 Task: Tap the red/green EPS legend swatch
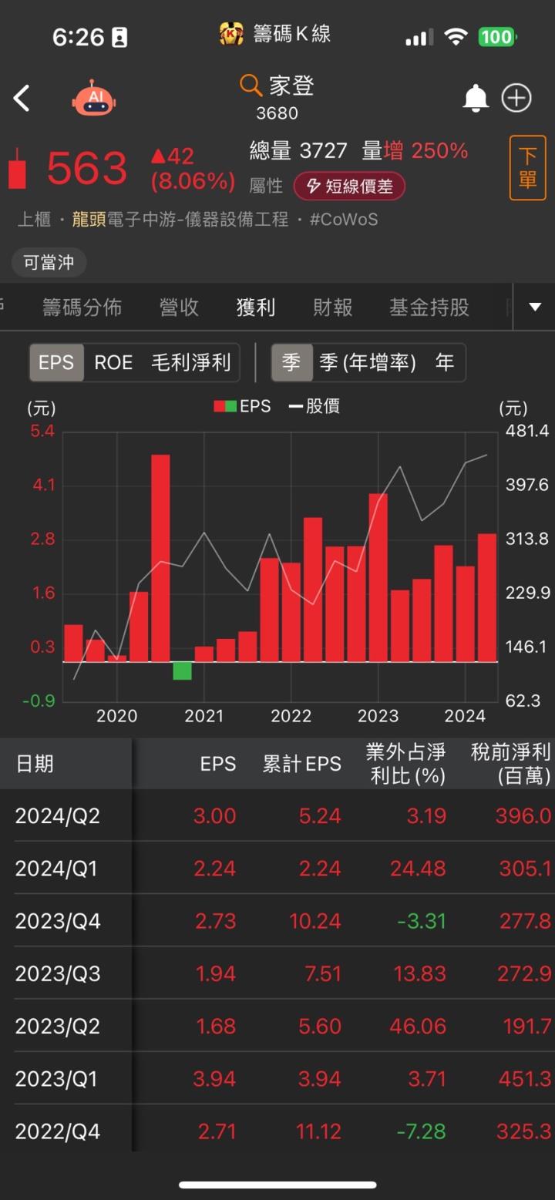click(225, 406)
